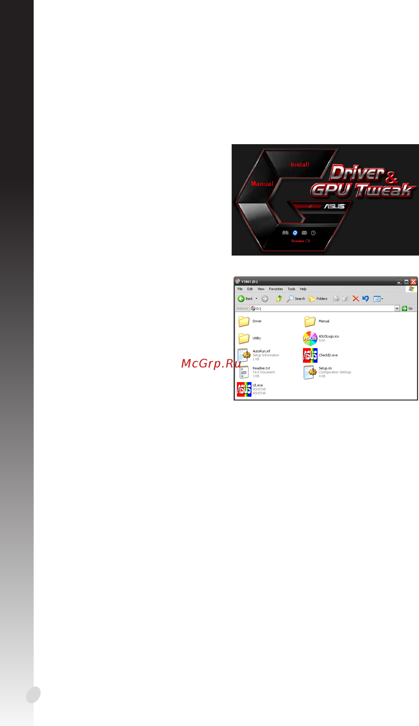Click the book icon in the launcher
Viewport: 419px width, 726px height.
(285, 233)
